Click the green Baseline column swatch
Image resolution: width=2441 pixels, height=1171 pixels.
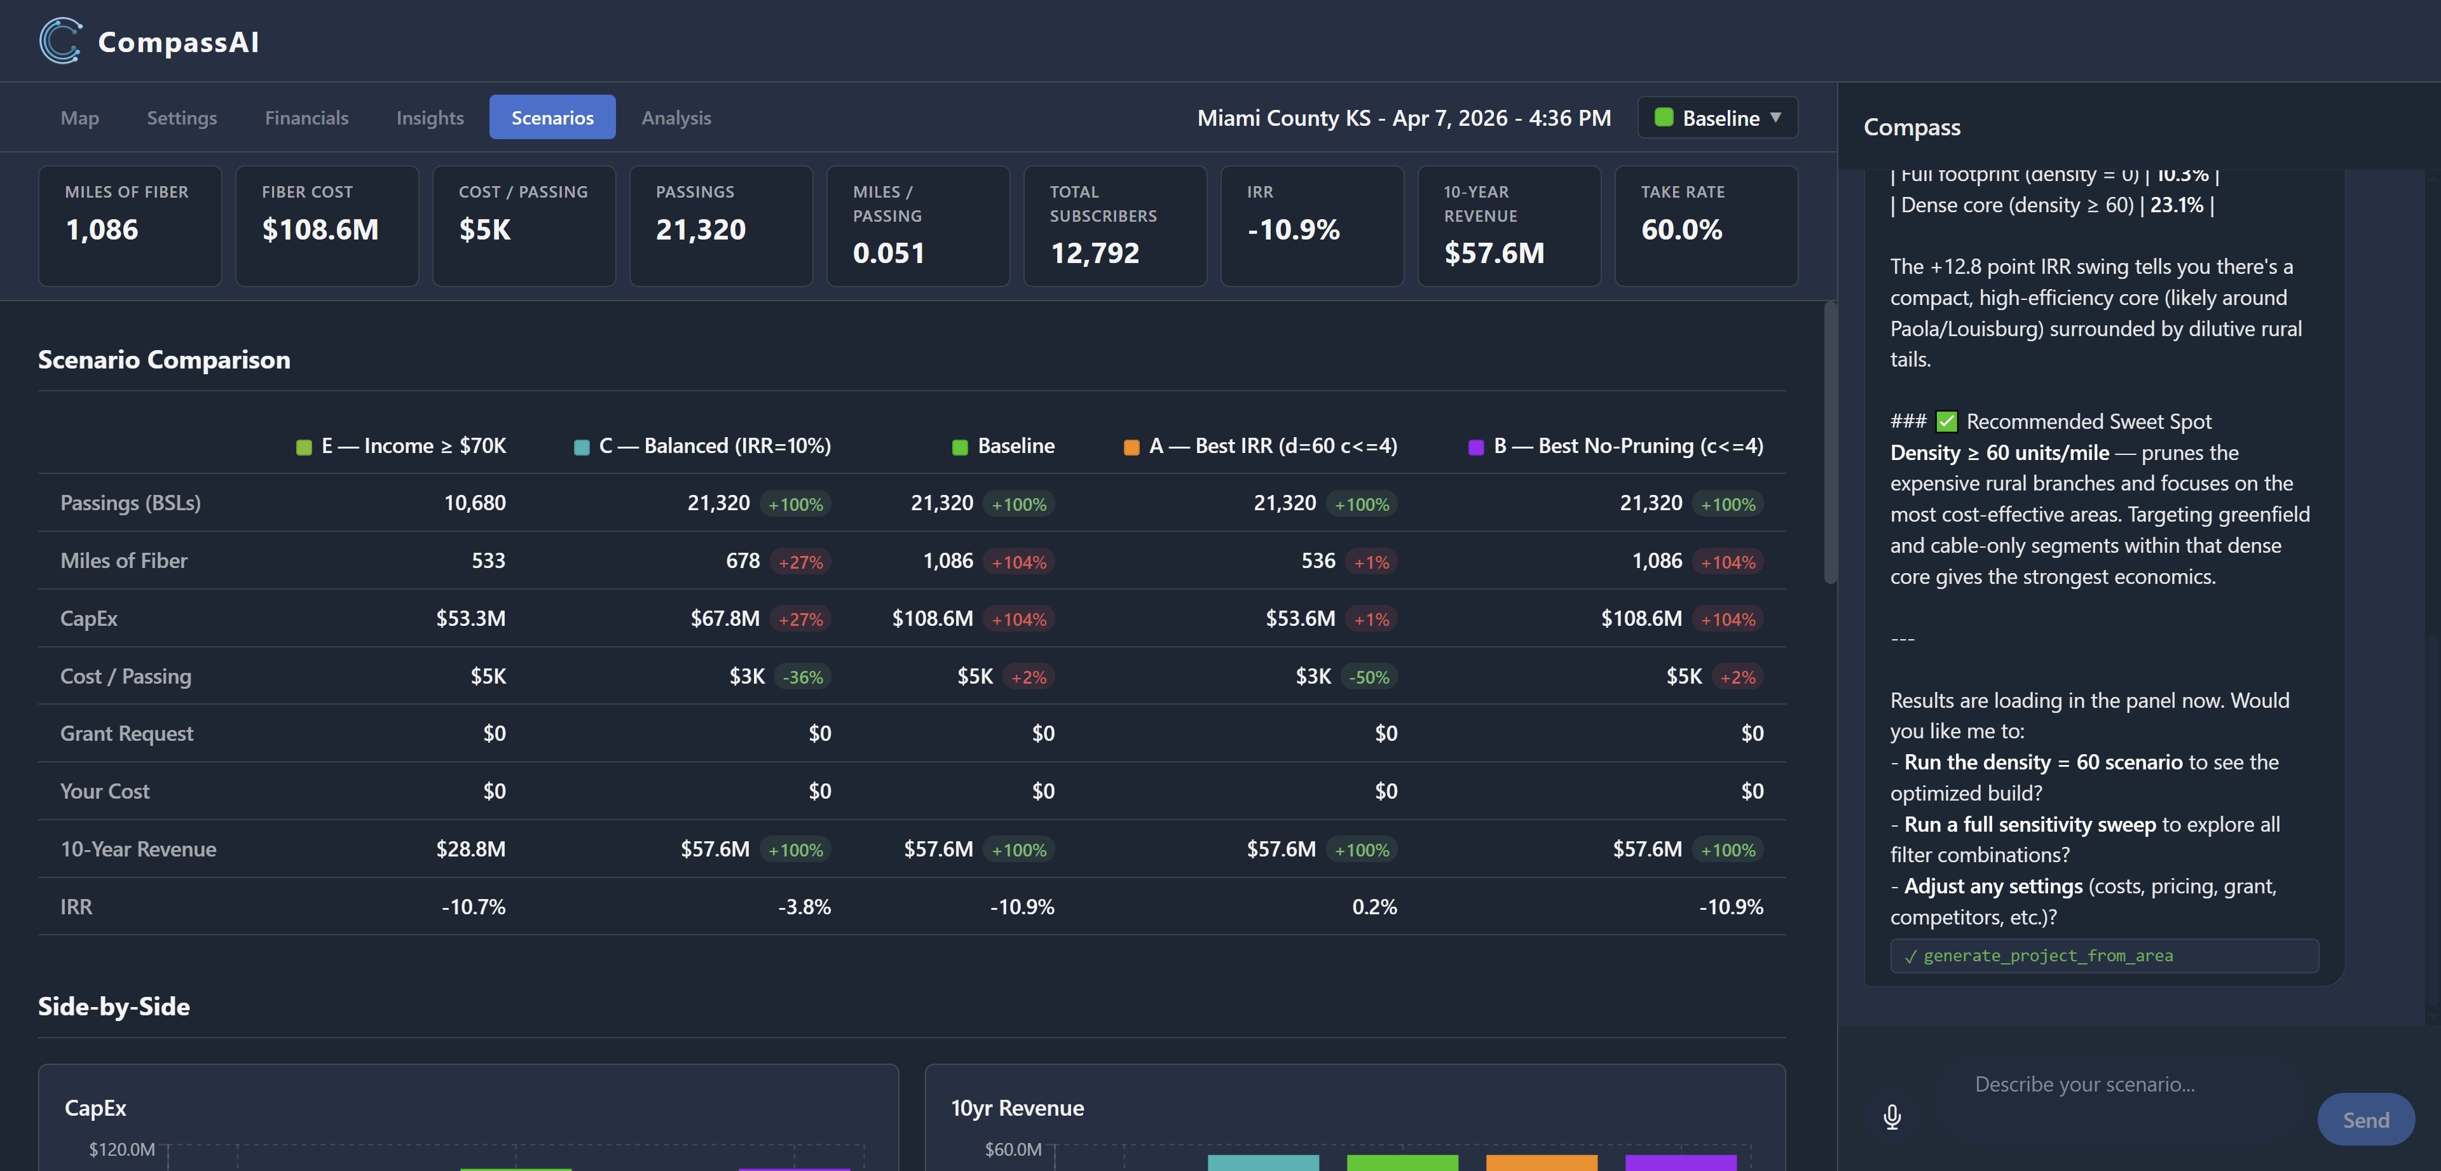point(960,447)
